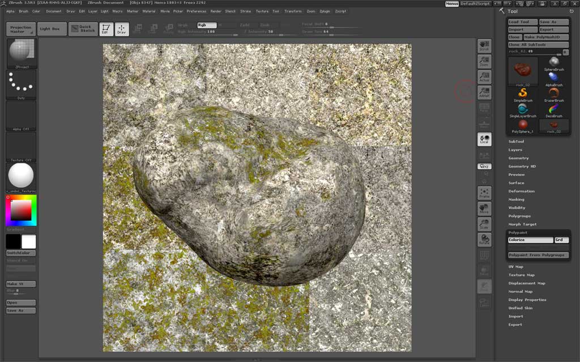This screenshot has height=362, width=580.
Task: Select the SingleLayerBrush tool
Action: click(523, 110)
